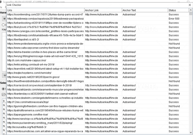Click the Anchor Text column header
193x135 pixels.
tap(144, 10)
